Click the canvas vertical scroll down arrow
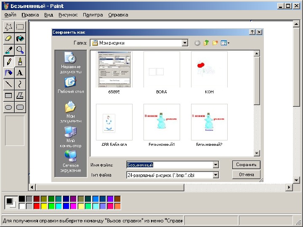Image resolution: width=303 pixels, height=227 pixels. coord(296,180)
